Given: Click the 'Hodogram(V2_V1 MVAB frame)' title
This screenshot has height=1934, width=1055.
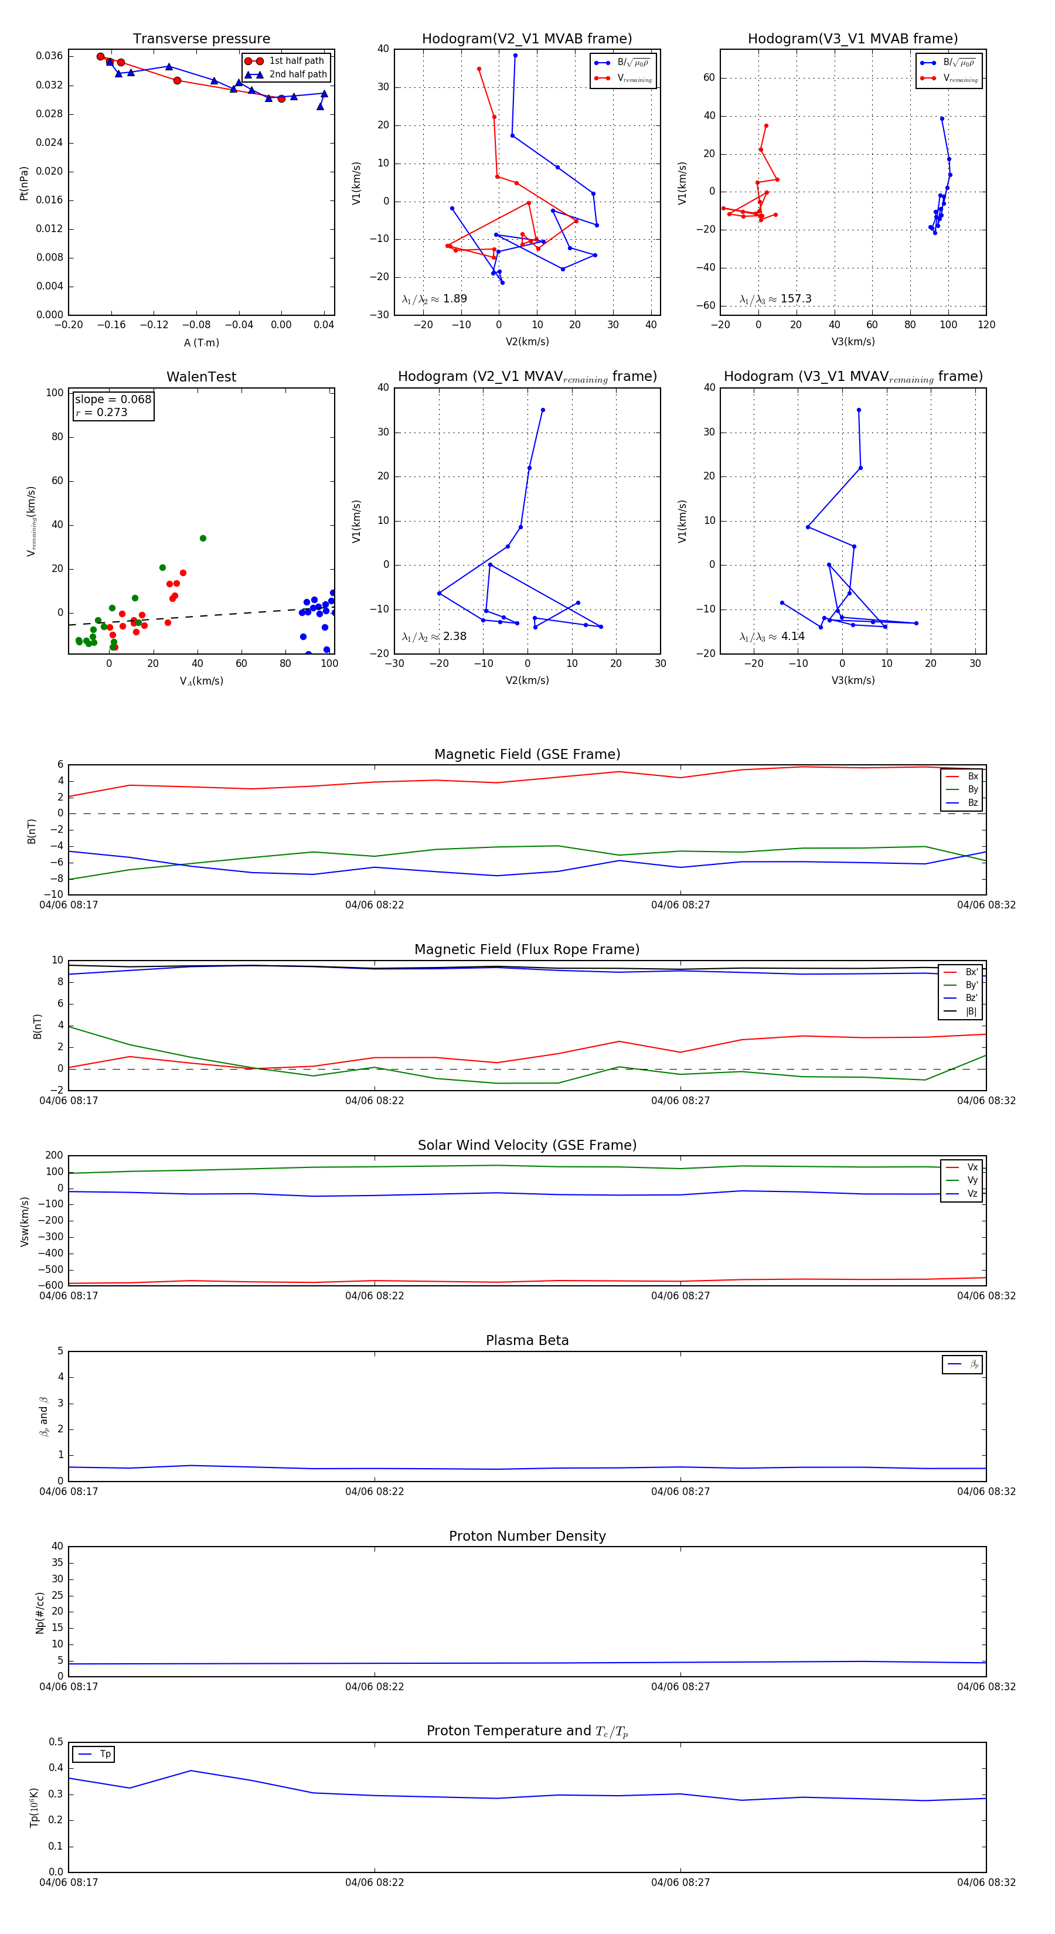Looking at the screenshot, I should 527,39.
